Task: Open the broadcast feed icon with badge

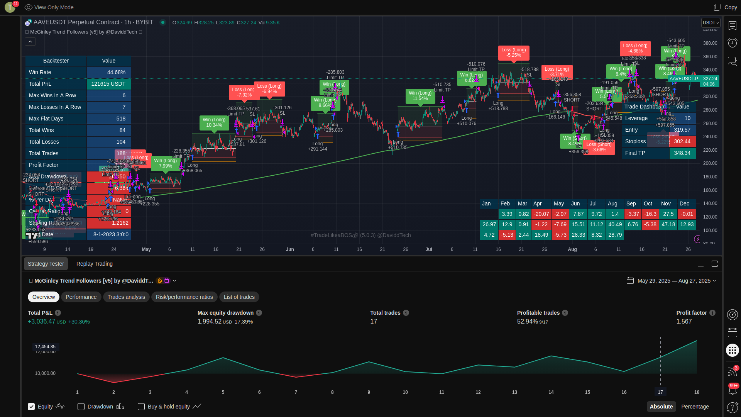Action: [732, 371]
